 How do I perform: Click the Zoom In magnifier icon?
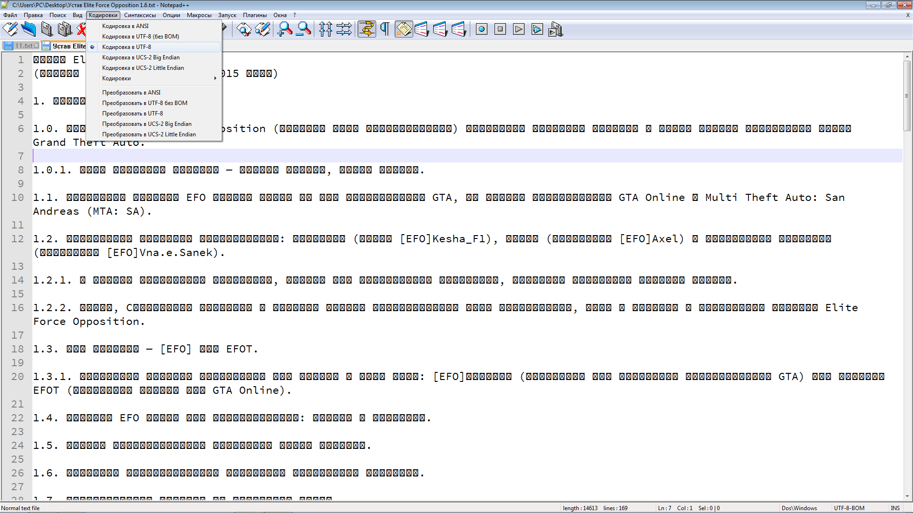tap(285, 29)
